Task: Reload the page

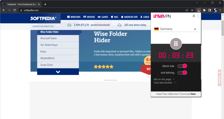Action: [15, 10]
